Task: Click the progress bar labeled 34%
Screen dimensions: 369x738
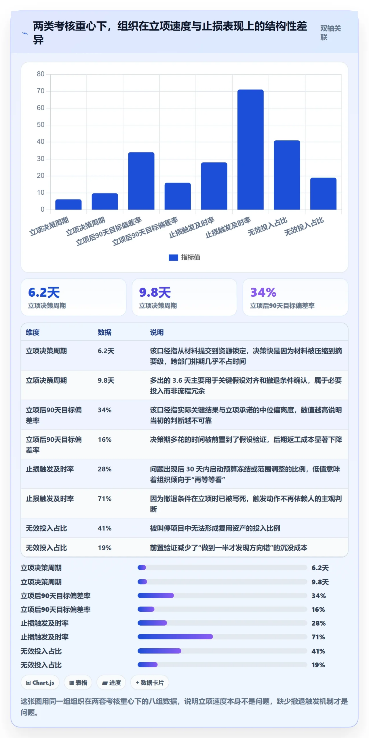Action: click(x=222, y=595)
